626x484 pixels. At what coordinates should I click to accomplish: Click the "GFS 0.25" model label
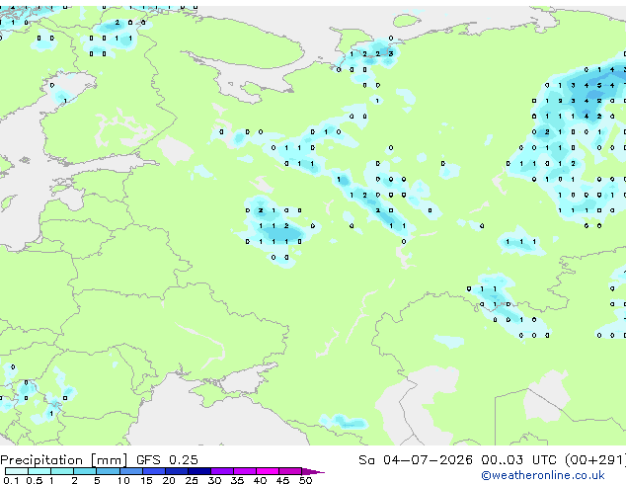(x=167, y=460)
